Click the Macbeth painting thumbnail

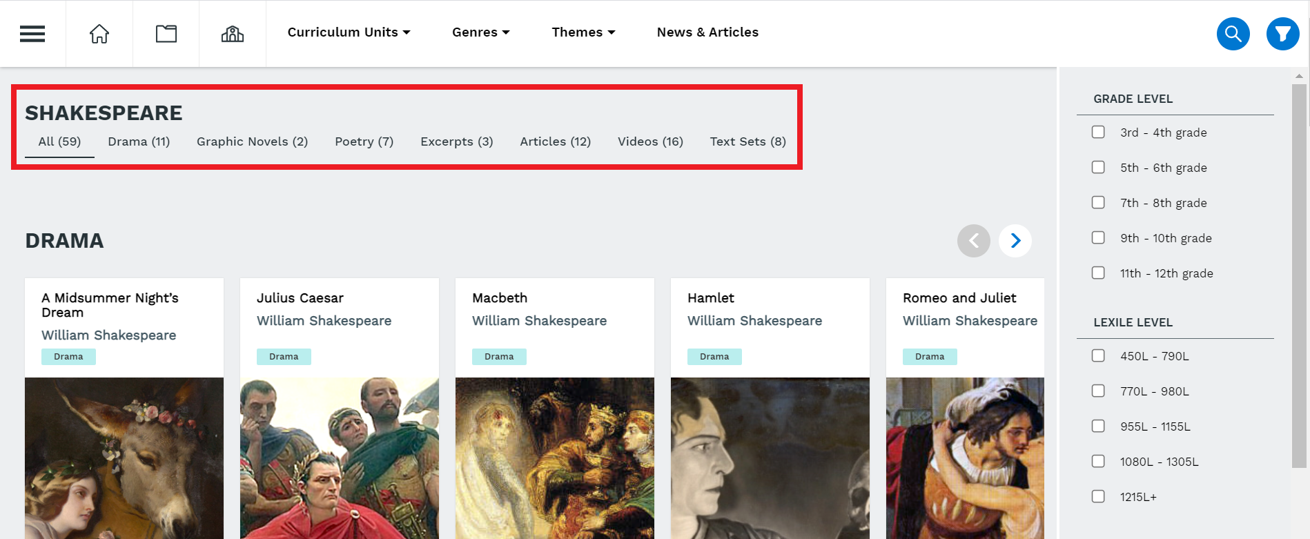tap(555, 458)
